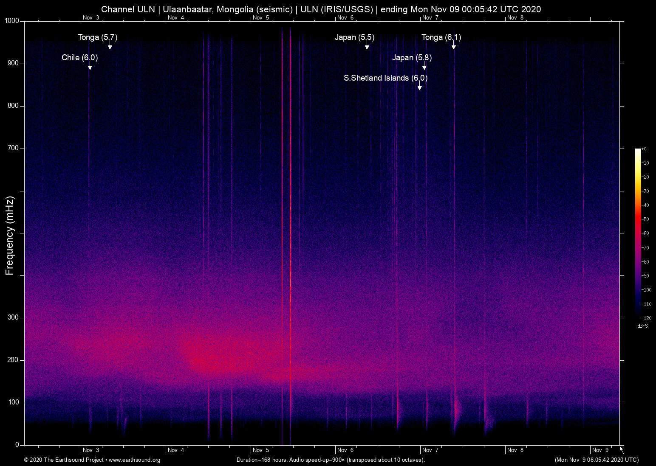656x466 pixels.
Task: Click the 300 mHz frequency tick
Action: coord(13,317)
